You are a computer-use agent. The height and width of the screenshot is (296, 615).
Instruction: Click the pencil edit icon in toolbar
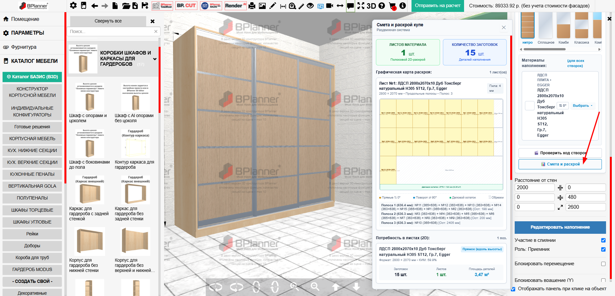pyautogui.click(x=272, y=6)
